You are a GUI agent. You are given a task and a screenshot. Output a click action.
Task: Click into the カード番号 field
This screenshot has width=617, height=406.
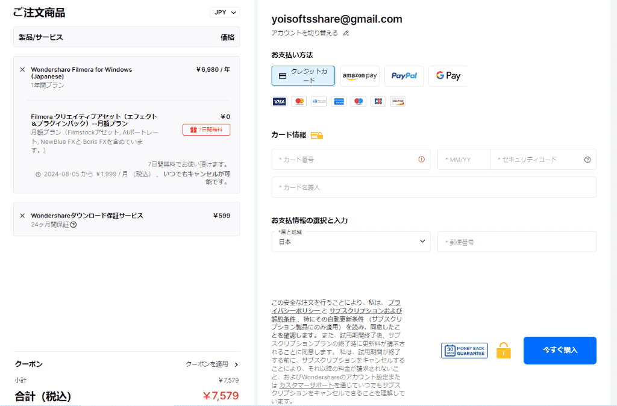click(x=351, y=160)
